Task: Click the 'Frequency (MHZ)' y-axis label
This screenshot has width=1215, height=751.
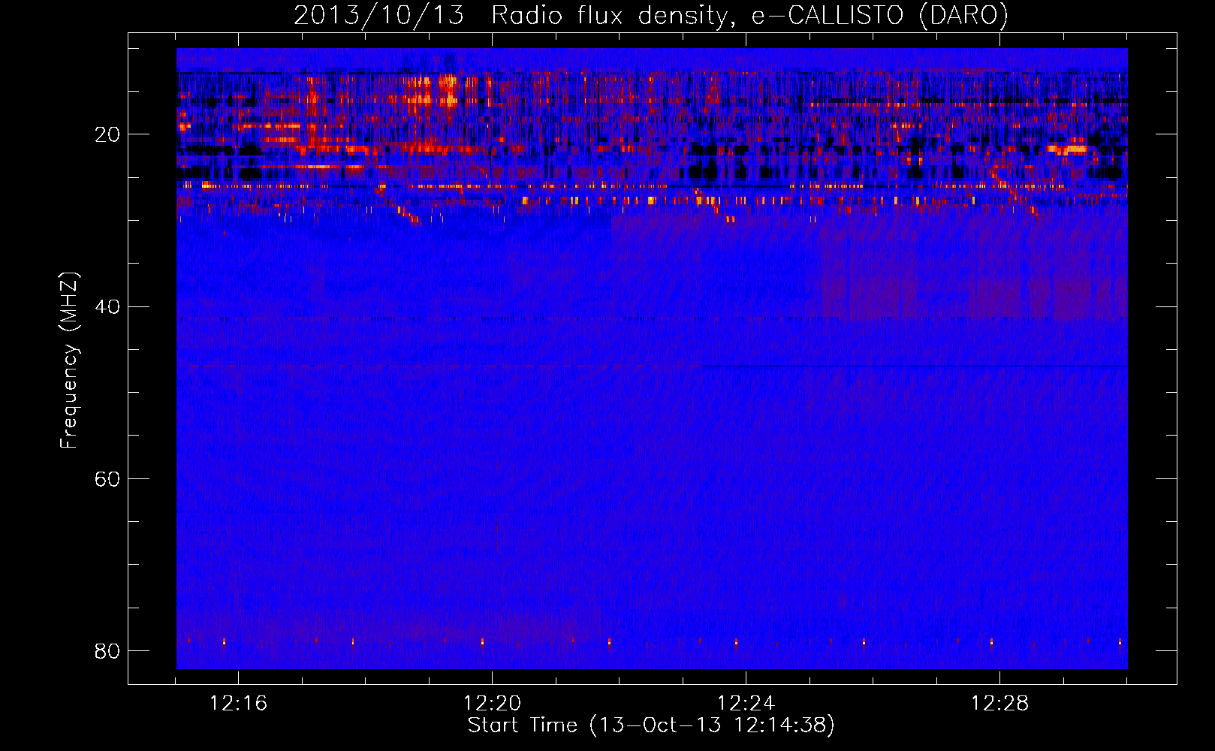Action: (69, 360)
